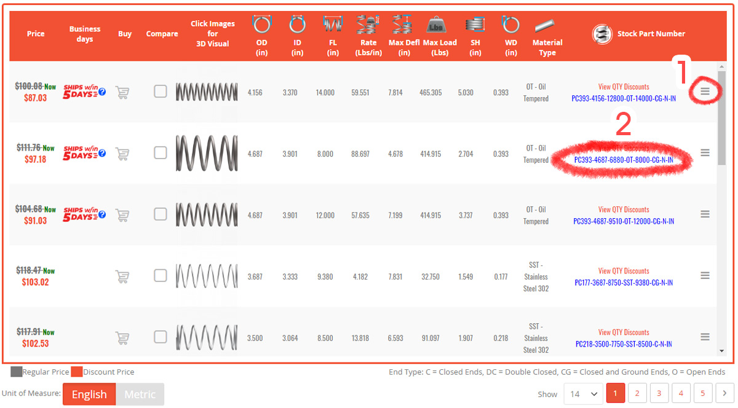Viewport: 738px width, 408px height.
Task: Click the OD outer diameter column icon
Action: click(x=261, y=25)
